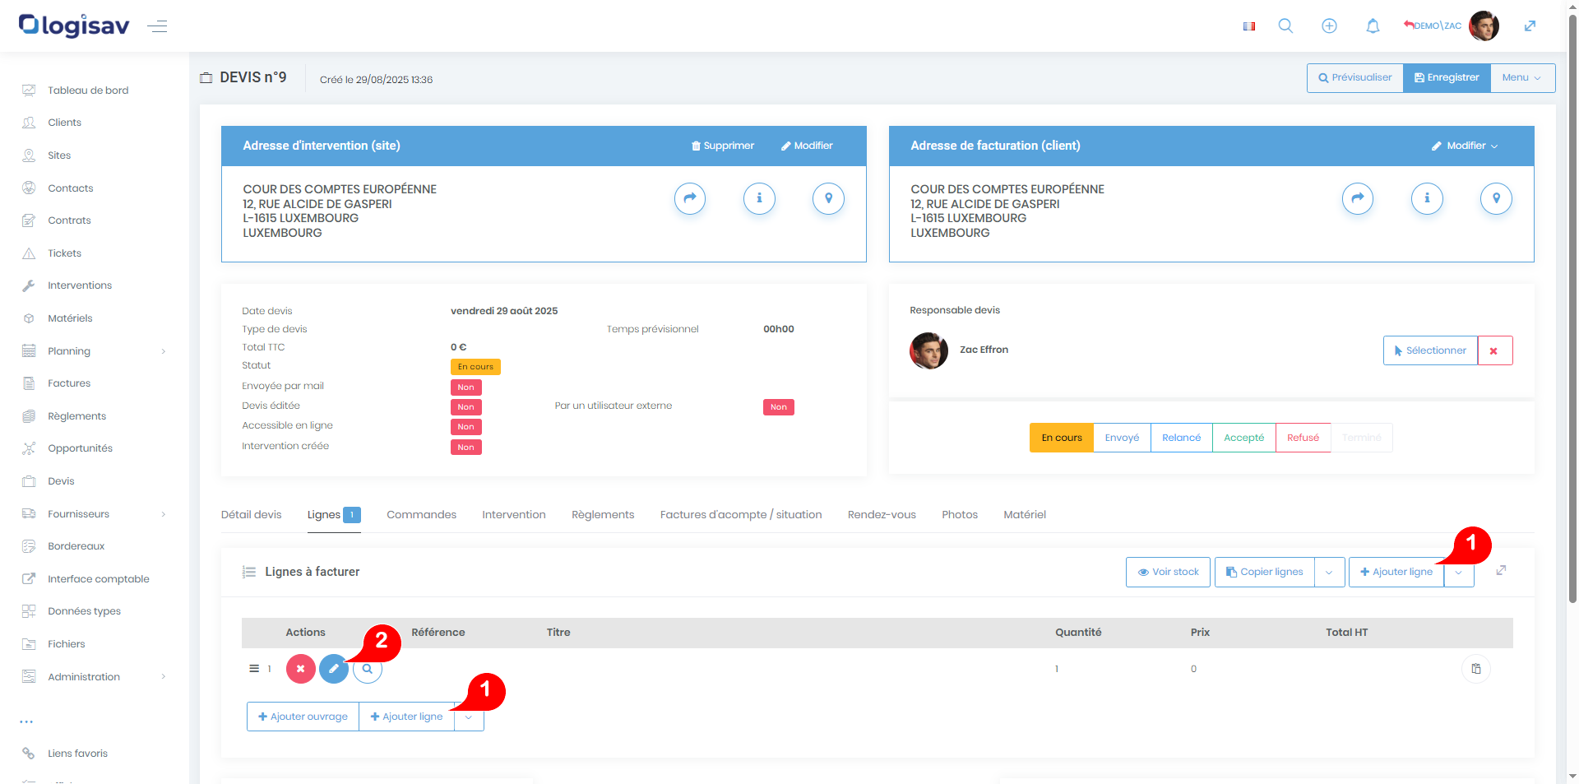Open Clients in sidebar
This screenshot has width=1579, height=784.
[64, 123]
